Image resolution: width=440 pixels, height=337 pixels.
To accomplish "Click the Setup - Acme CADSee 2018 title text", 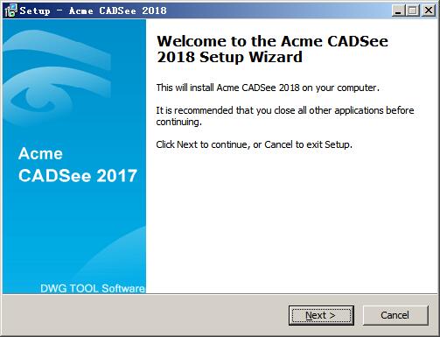I will [94, 11].
